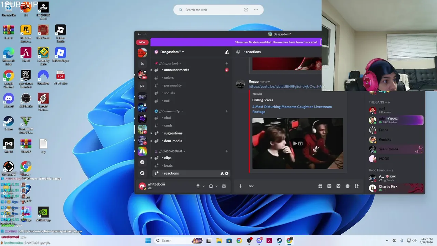
Task: Open the dom-media channel
Action: coord(191,141)
